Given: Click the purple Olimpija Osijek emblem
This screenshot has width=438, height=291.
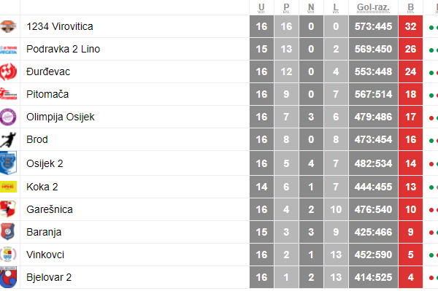Looking at the screenshot, I should point(8,117).
